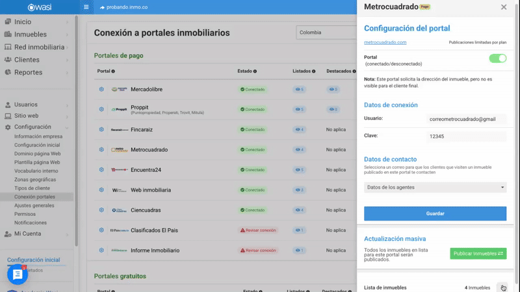Open the hamburger menu icon
Image resolution: width=520 pixels, height=292 pixels.
point(86,7)
